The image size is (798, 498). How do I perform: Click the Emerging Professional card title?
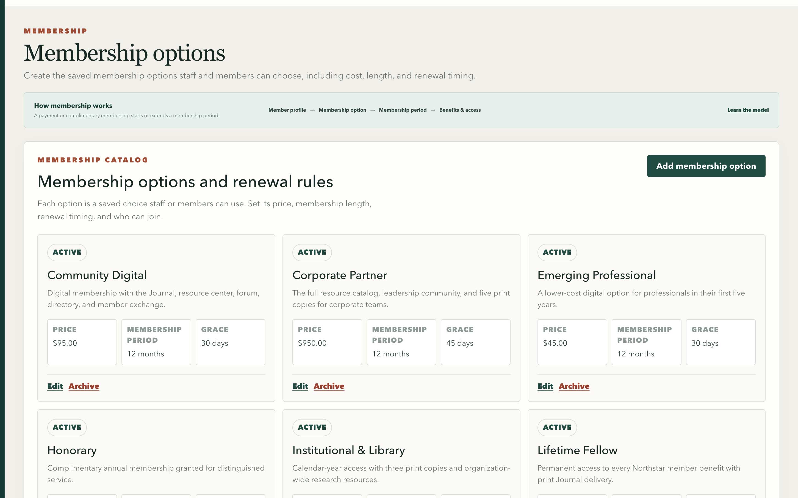pos(597,275)
